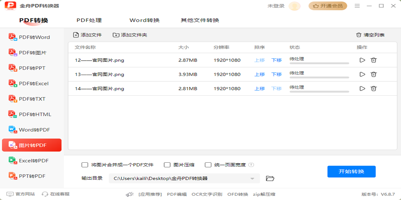Click the 3.93MB size cell
Screen dimensions: 401x200
(x=188, y=74)
